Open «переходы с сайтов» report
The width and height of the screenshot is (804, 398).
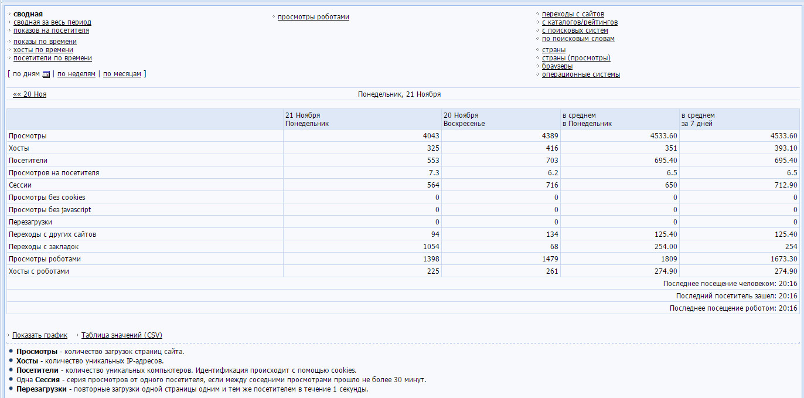click(x=573, y=14)
